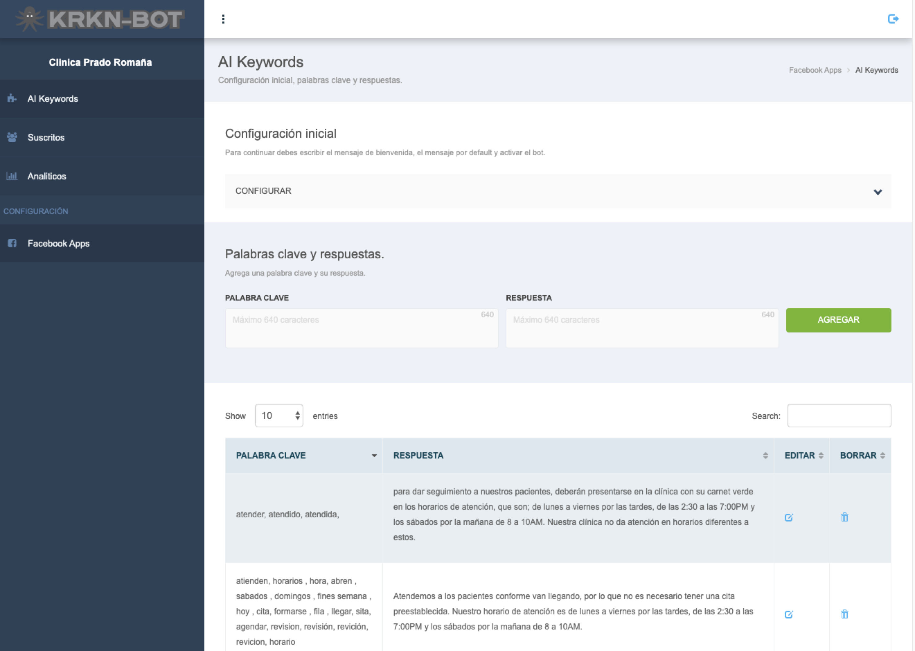Click into the table Search box
Viewport: 915px width, 651px height.
click(839, 416)
